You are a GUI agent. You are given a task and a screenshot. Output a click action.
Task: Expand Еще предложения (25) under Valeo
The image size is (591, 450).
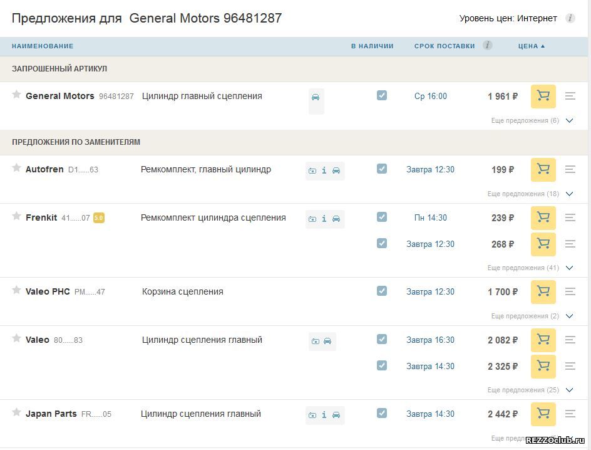(x=530, y=390)
